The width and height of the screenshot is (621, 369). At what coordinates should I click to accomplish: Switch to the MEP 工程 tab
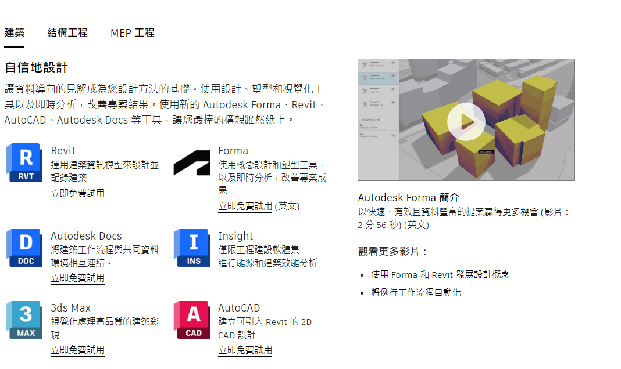[x=132, y=32]
